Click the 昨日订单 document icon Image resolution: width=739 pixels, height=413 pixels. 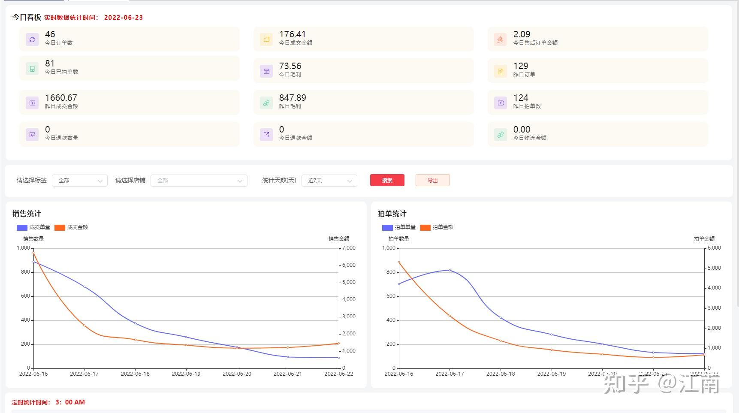501,71
